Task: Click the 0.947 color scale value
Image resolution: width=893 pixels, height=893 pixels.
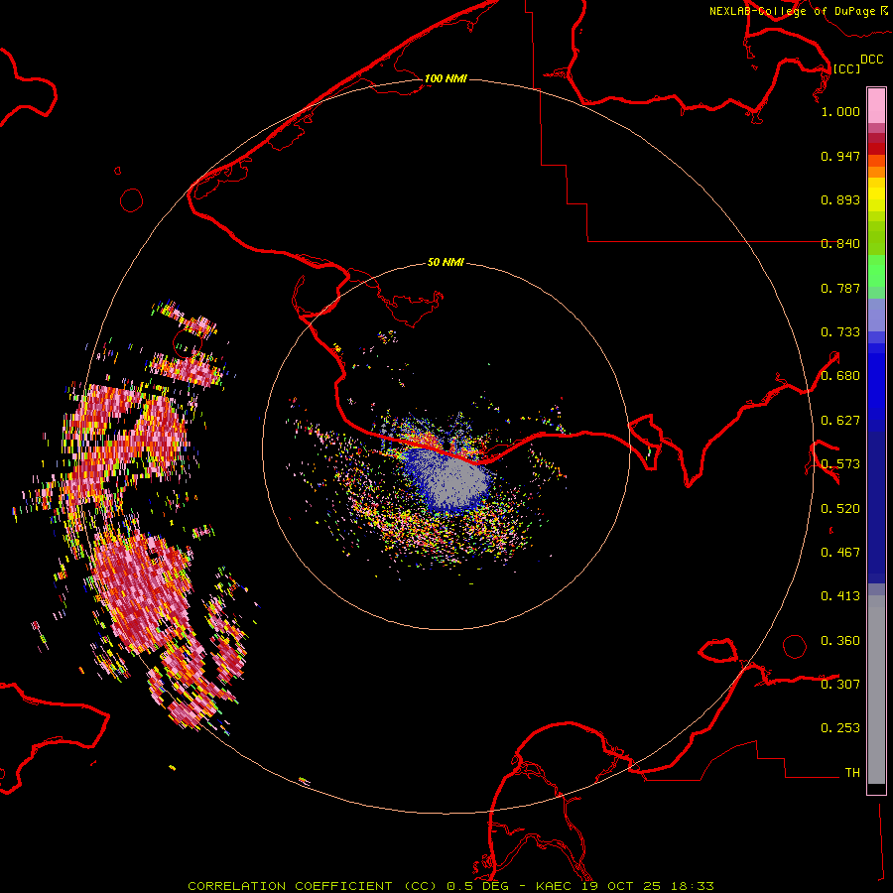Action: [840, 156]
